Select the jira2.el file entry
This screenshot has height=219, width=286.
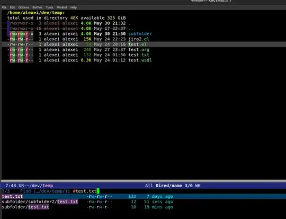pos(139,39)
